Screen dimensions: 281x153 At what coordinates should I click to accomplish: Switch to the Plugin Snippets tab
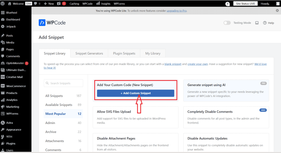click(124, 53)
